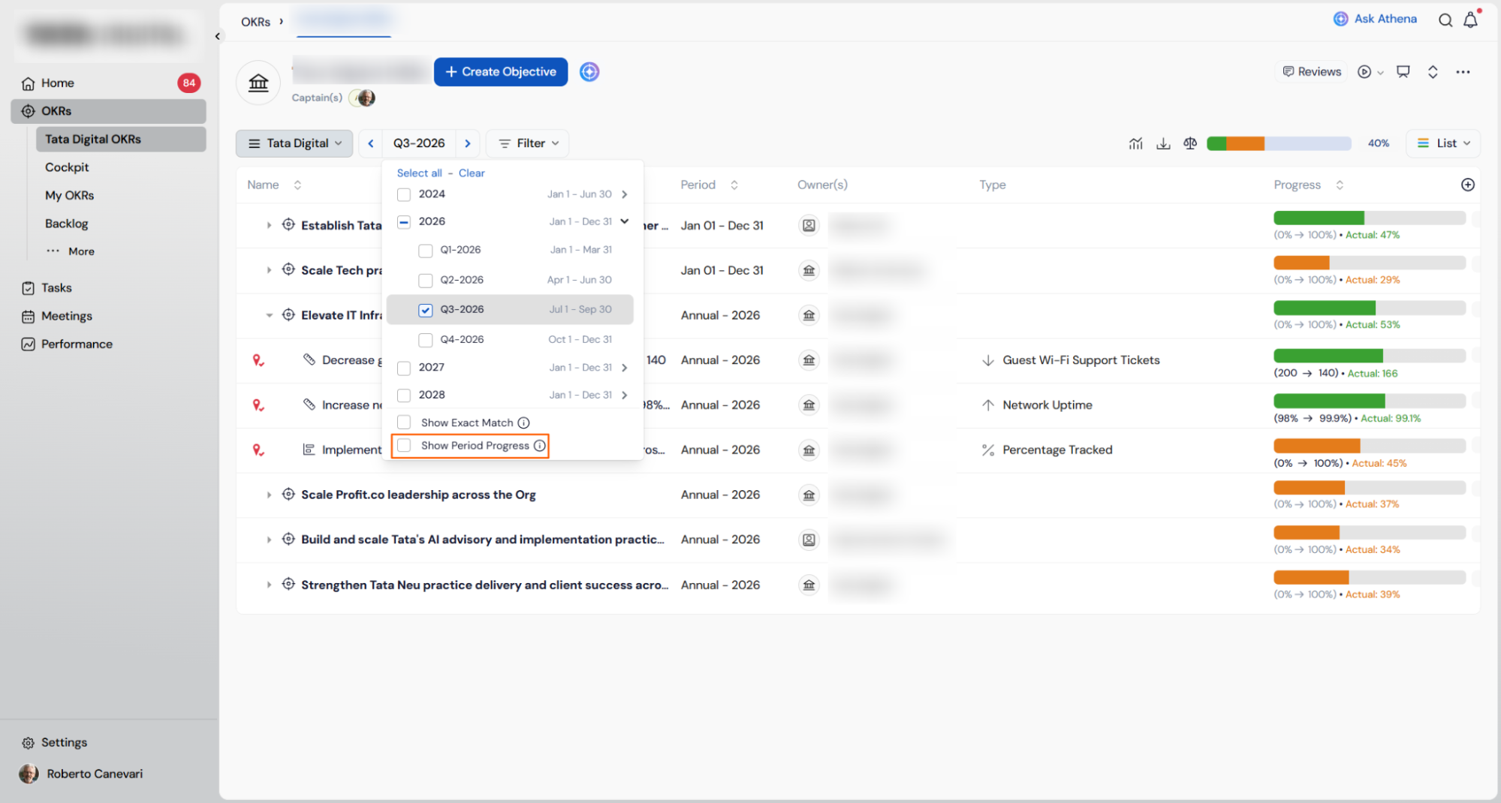This screenshot has width=1501, height=803.
Task: Go to the next period arrow
Action: (x=468, y=143)
